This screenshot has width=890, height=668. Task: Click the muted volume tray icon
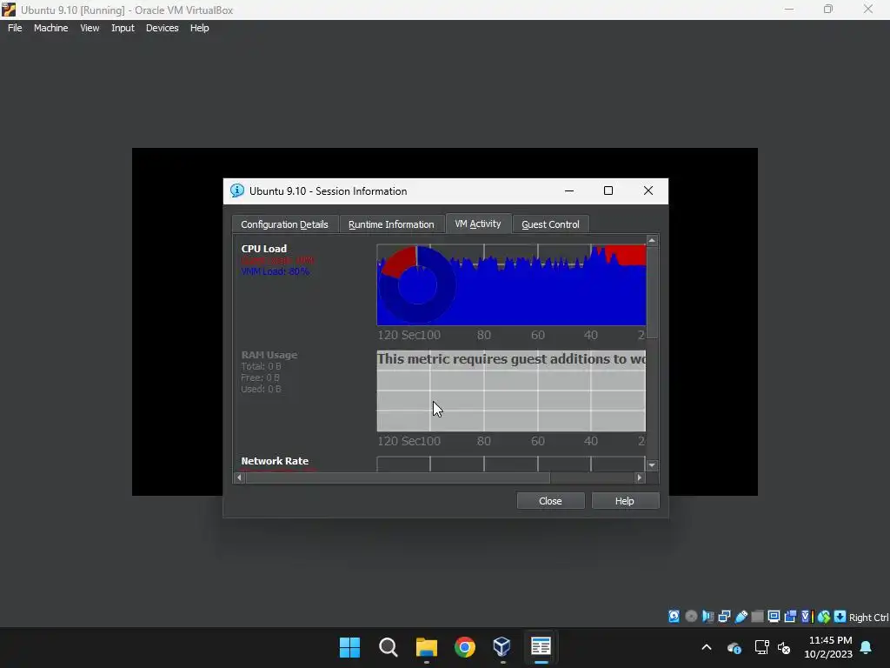tap(784, 647)
